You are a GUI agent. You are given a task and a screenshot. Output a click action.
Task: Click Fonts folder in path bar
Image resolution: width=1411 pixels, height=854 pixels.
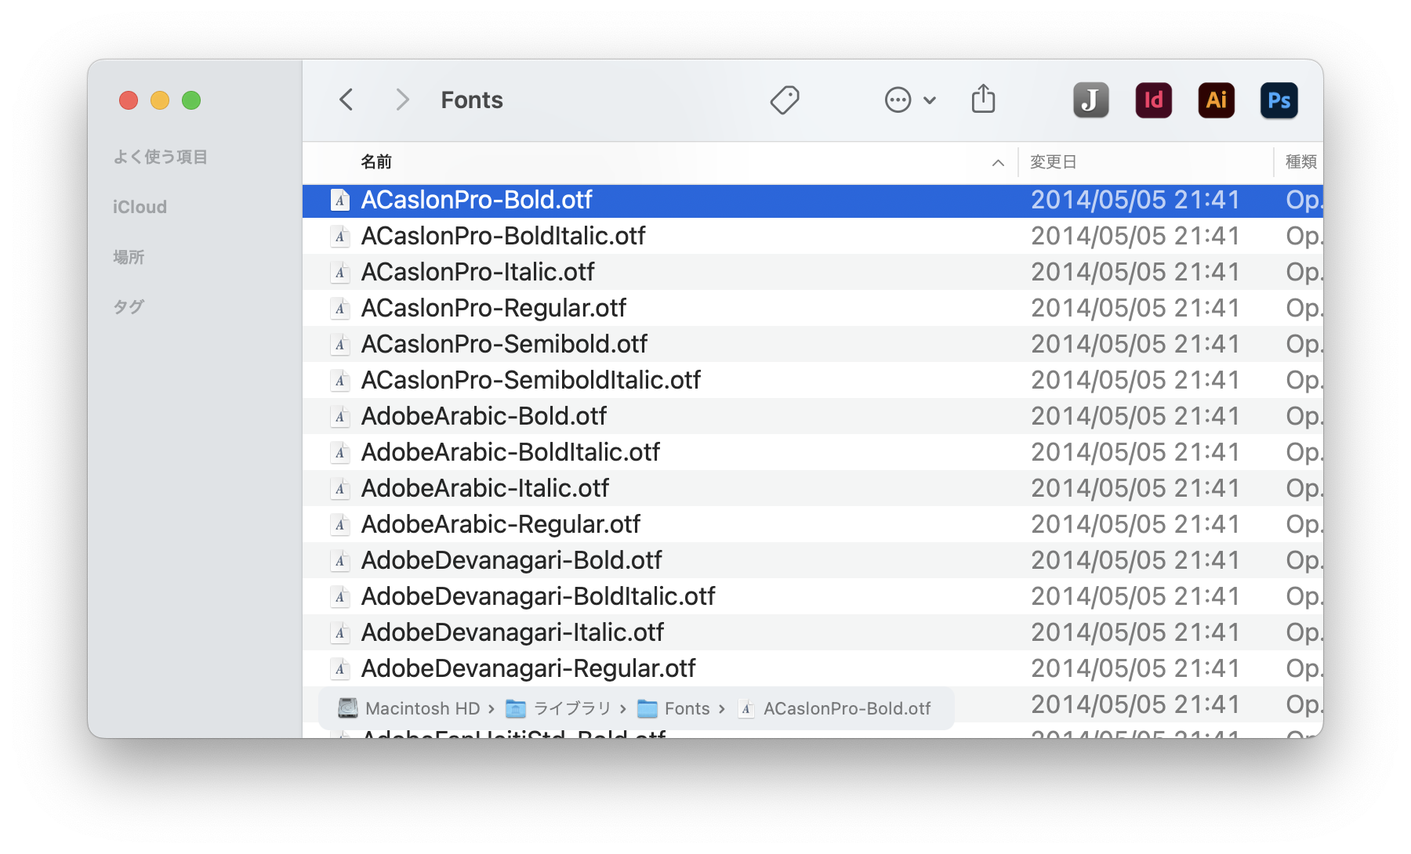pyautogui.click(x=686, y=708)
